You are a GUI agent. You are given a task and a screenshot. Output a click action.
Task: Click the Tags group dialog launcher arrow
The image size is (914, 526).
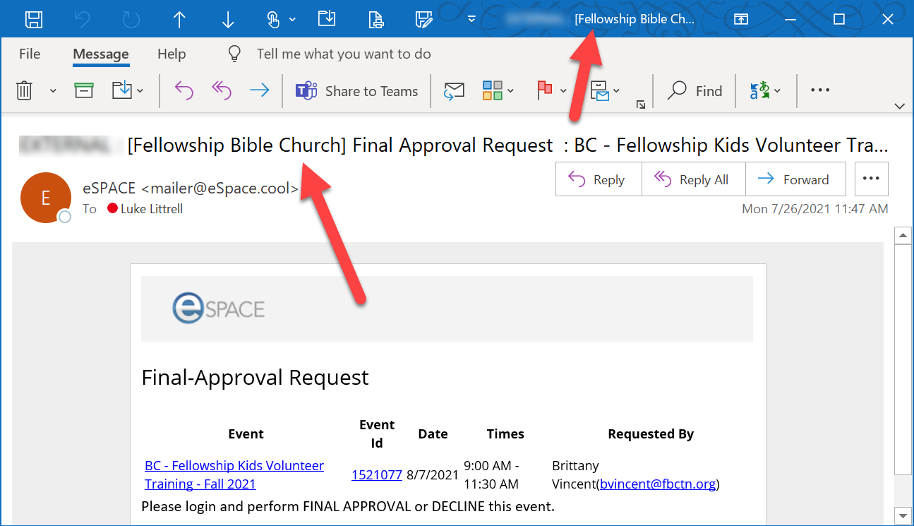(641, 104)
